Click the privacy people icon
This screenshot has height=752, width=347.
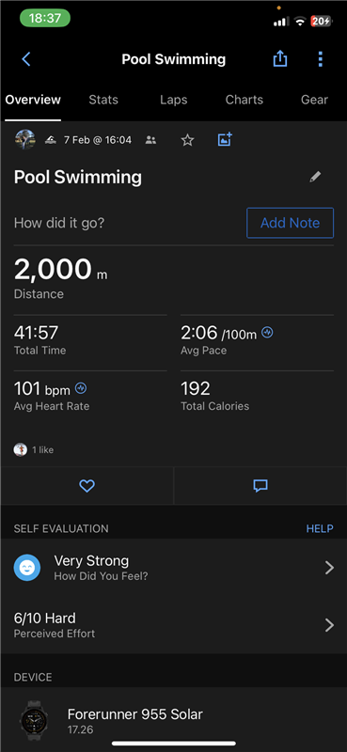pos(150,140)
